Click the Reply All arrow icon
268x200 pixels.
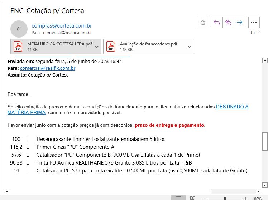[x=228, y=23]
